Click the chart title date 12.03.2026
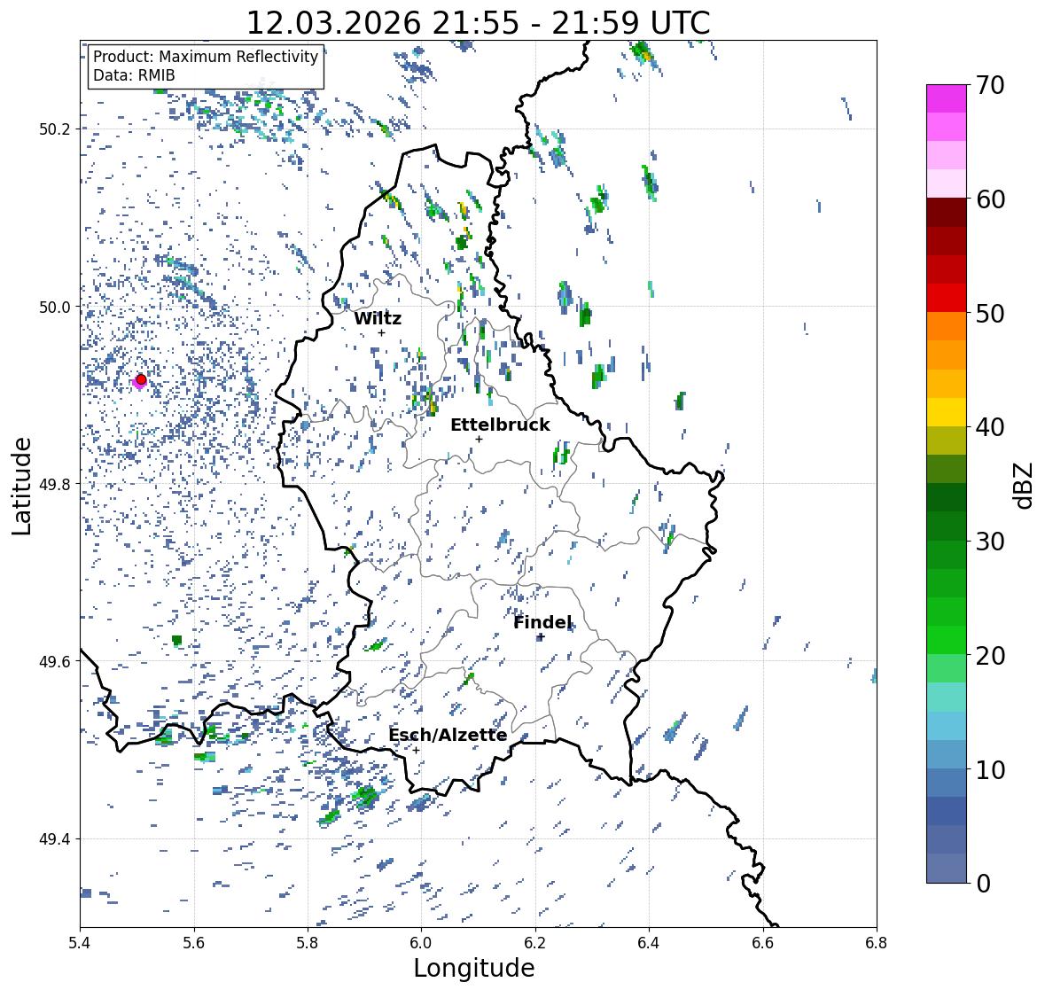The width and height of the screenshot is (1045, 990). [x=334, y=23]
